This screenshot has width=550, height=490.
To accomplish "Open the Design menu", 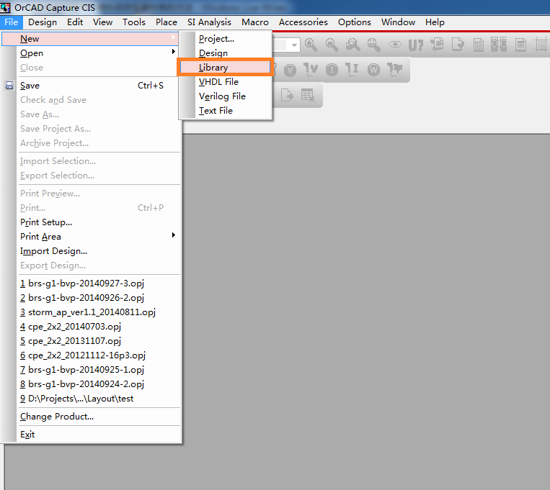I will 43,22.
